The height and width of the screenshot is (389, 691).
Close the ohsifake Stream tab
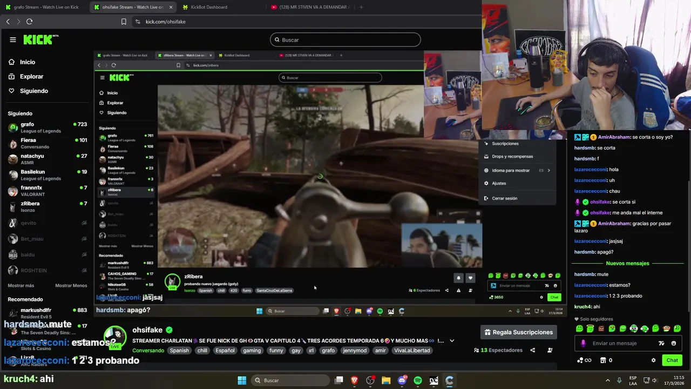point(171,7)
